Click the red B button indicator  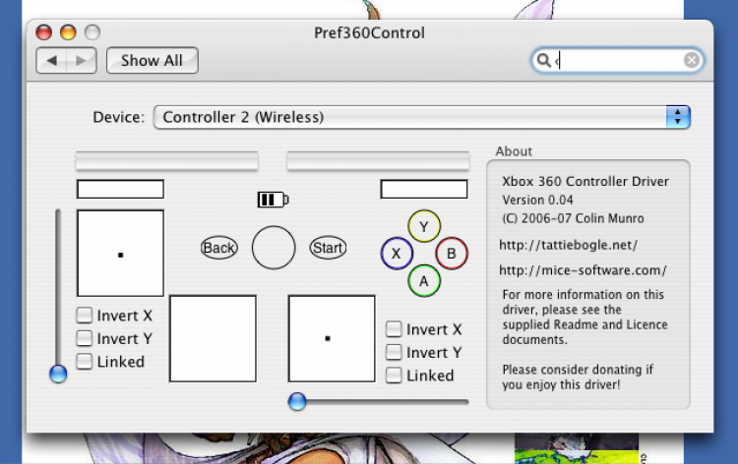click(x=452, y=254)
